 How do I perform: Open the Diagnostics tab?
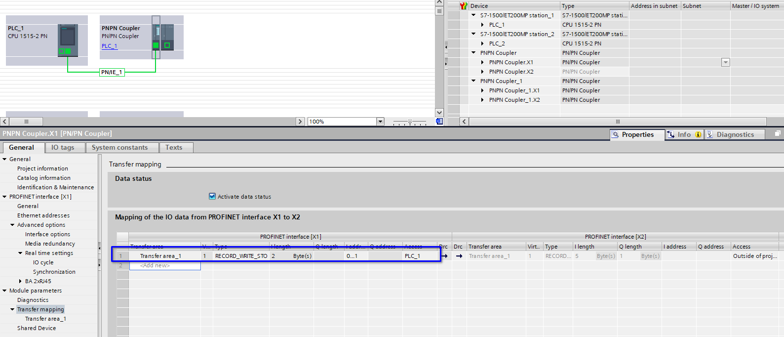[x=735, y=134]
